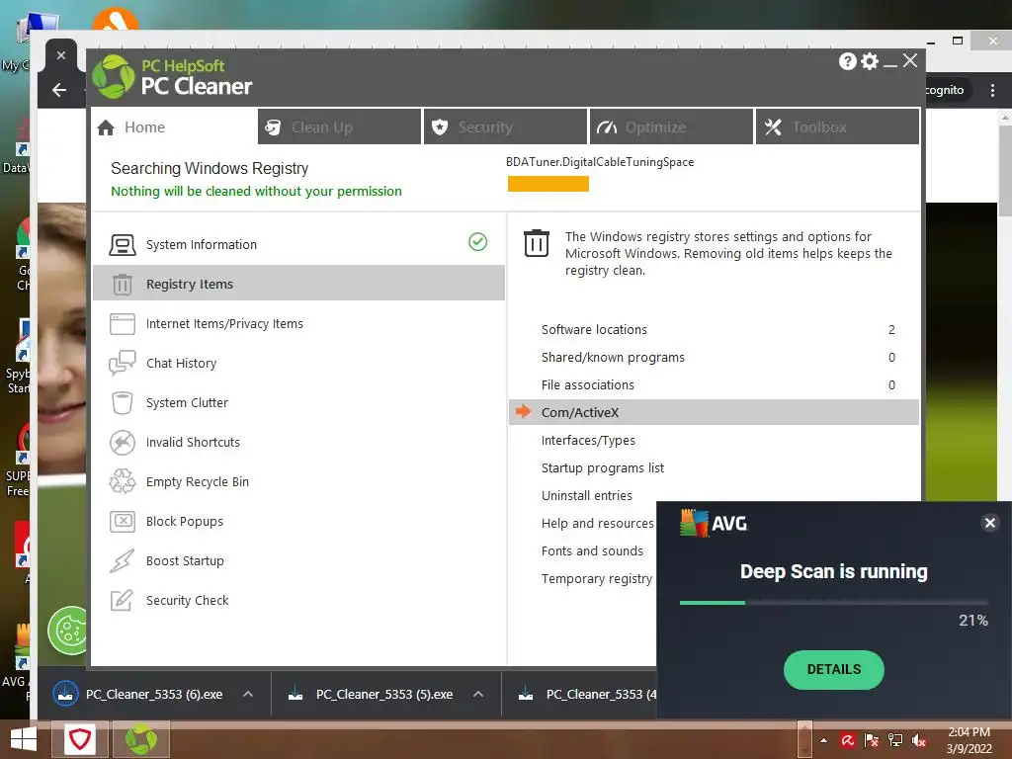This screenshot has width=1012, height=759.
Task: Open the Windows Start button
Action: tap(24, 739)
